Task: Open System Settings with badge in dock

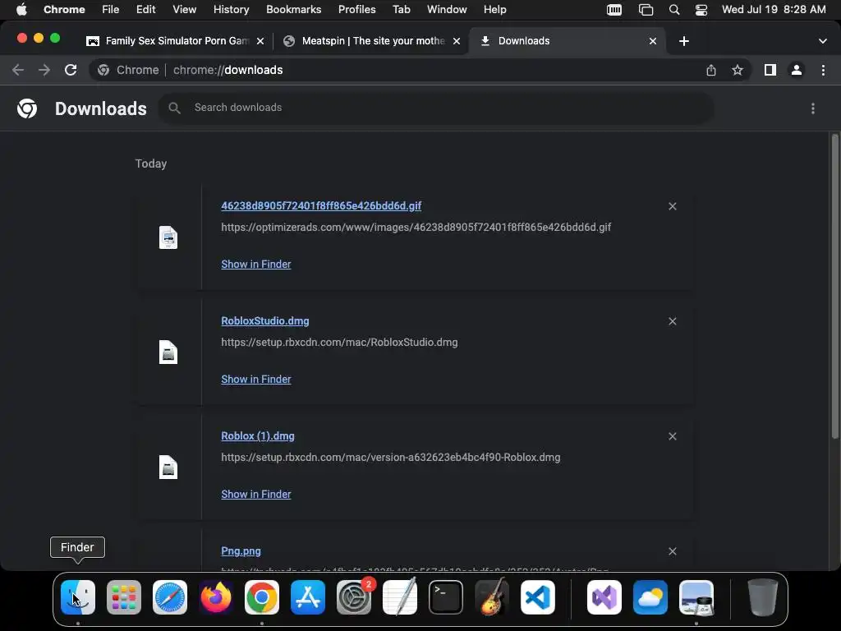Action: coord(354,597)
